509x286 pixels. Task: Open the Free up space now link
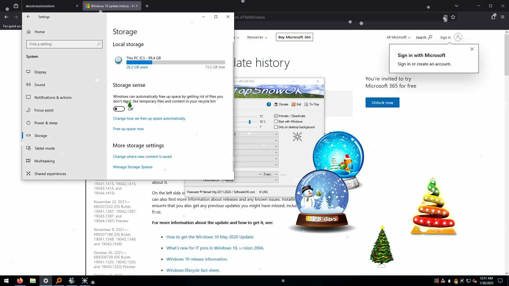click(x=128, y=129)
